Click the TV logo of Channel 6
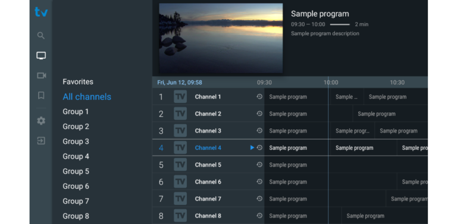The image size is (457, 224). coord(180,182)
